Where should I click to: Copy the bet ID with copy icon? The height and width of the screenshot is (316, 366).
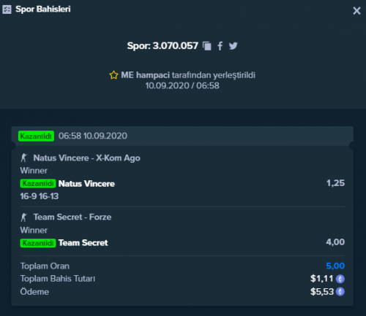click(x=207, y=46)
